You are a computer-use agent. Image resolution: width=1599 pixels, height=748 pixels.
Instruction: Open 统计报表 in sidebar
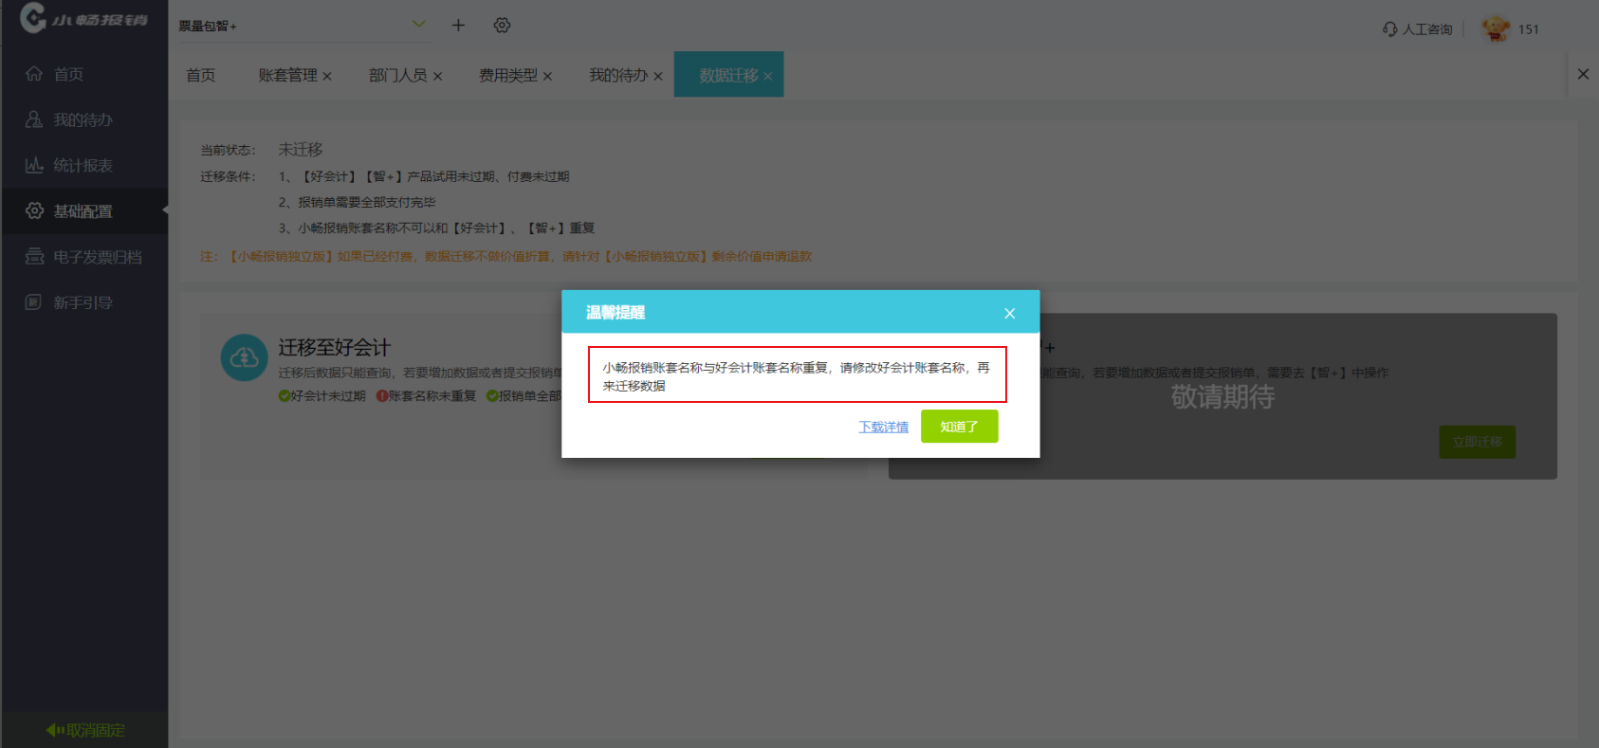(83, 166)
